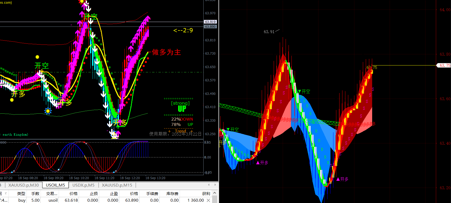Select the profit value 1 360.00
Image resolution: width=451 pixels, height=203 pixels.
(x=196, y=200)
